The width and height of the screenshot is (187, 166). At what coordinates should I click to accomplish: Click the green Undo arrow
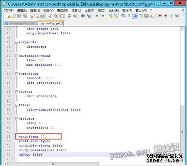69,16
